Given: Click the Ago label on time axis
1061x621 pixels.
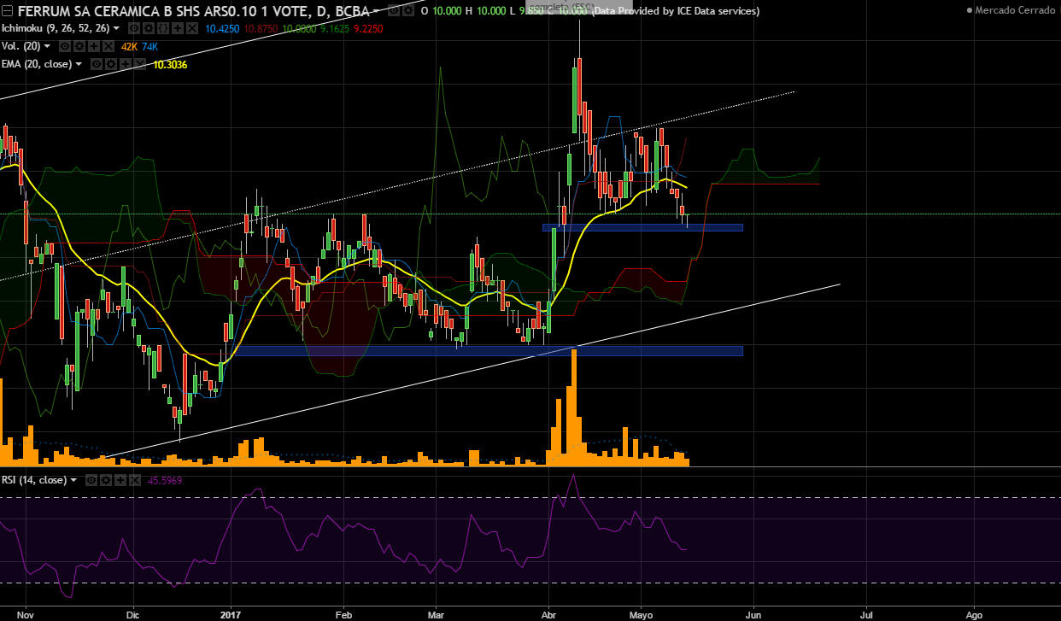Looking at the screenshot, I should [x=973, y=613].
